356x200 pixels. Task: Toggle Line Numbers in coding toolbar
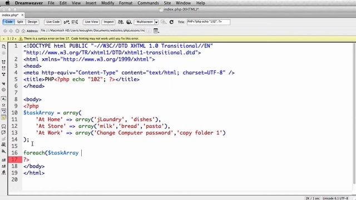4,99
